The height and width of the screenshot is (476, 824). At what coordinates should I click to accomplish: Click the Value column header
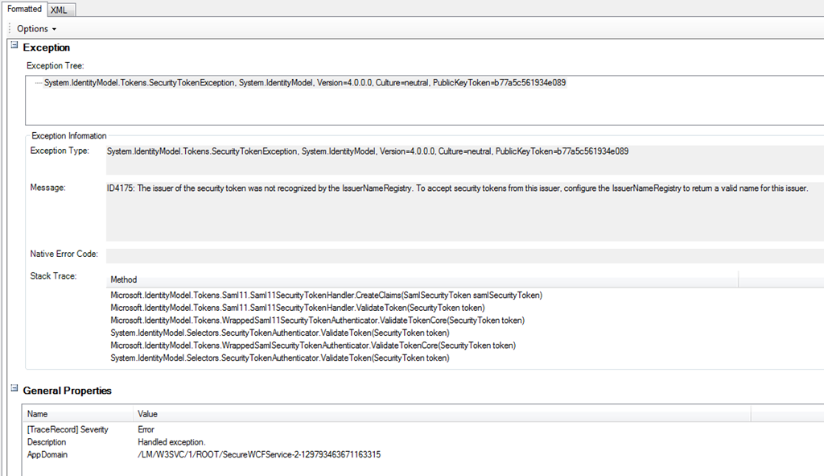(x=441, y=414)
